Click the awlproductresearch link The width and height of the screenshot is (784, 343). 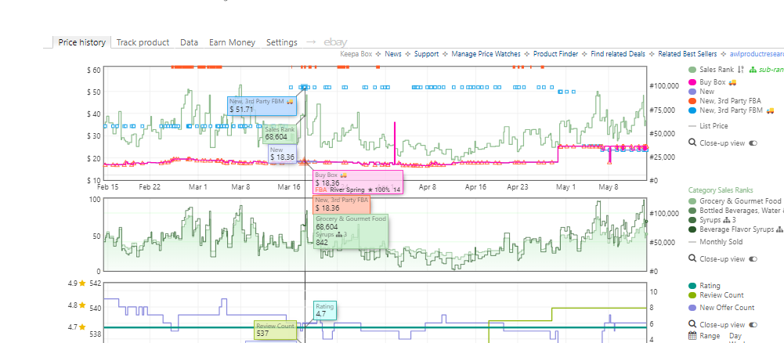pyautogui.click(x=757, y=54)
